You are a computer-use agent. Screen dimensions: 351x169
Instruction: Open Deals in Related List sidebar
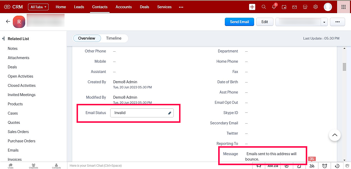(x=12, y=67)
